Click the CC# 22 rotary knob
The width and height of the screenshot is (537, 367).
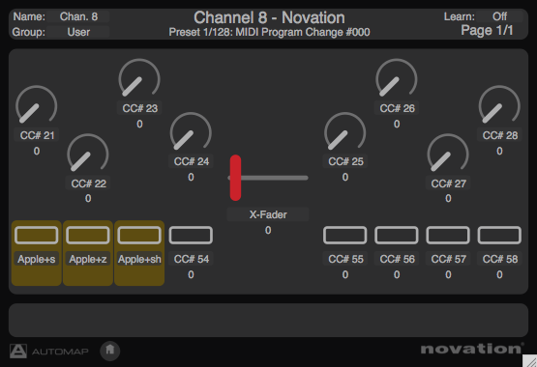88,154
